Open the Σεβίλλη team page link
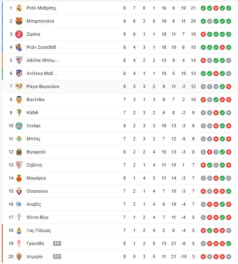 pyautogui.click(x=34, y=165)
